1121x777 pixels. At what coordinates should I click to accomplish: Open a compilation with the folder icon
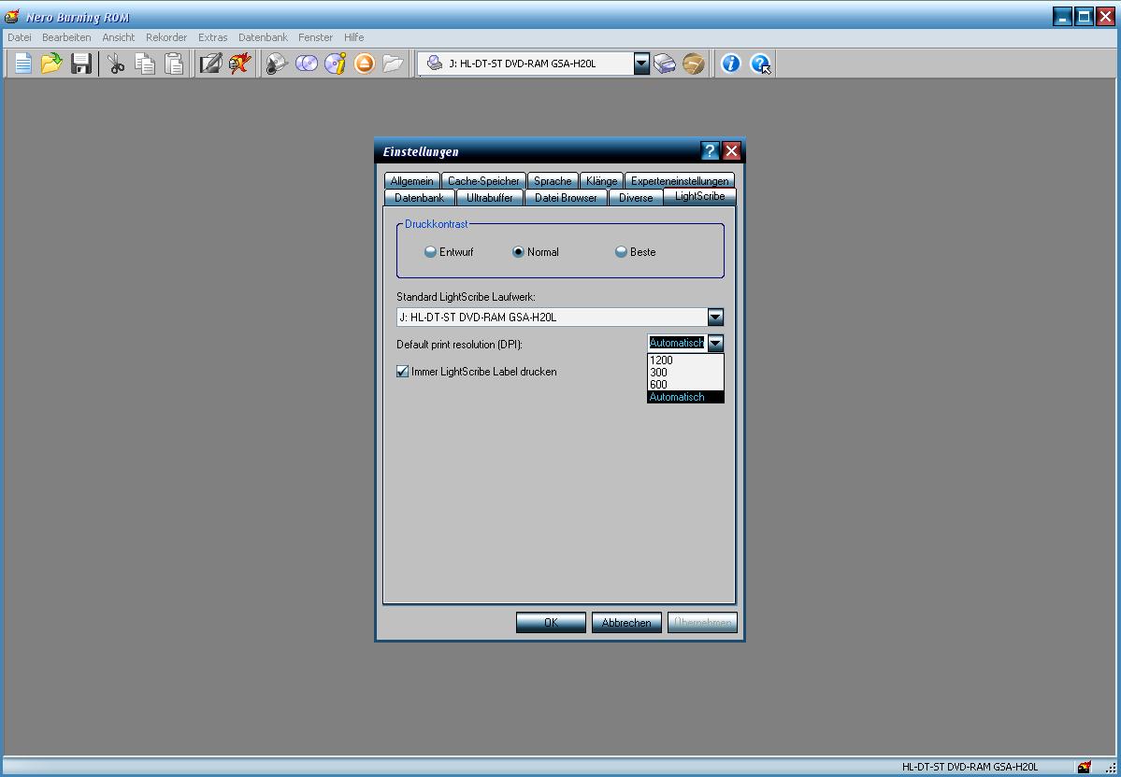(x=51, y=64)
